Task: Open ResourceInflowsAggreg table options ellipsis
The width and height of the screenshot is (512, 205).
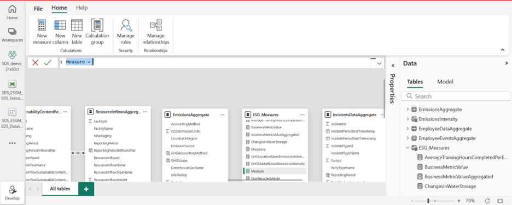Action: 145,112
